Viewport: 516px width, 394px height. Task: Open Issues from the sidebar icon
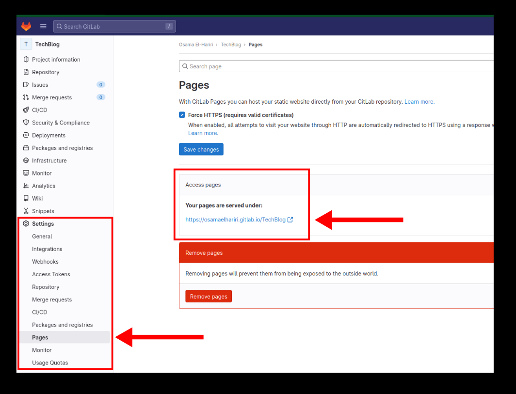(x=26, y=84)
